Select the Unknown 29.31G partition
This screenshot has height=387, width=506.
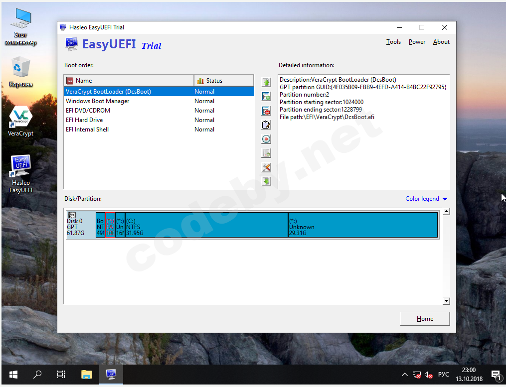[363, 225]
